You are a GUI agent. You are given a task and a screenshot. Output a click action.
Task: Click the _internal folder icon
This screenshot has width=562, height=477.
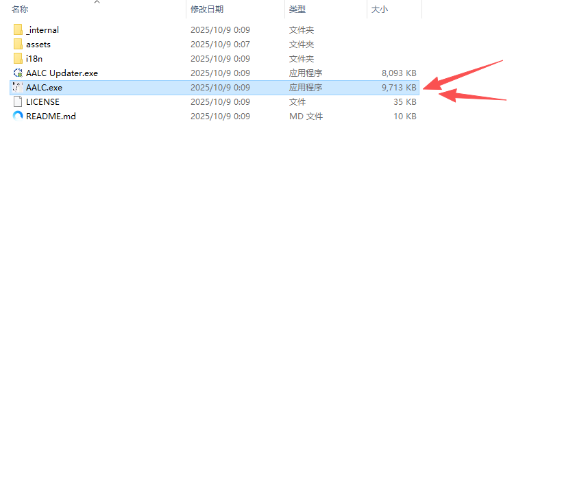pyautogui.click(x=18, y=30)
